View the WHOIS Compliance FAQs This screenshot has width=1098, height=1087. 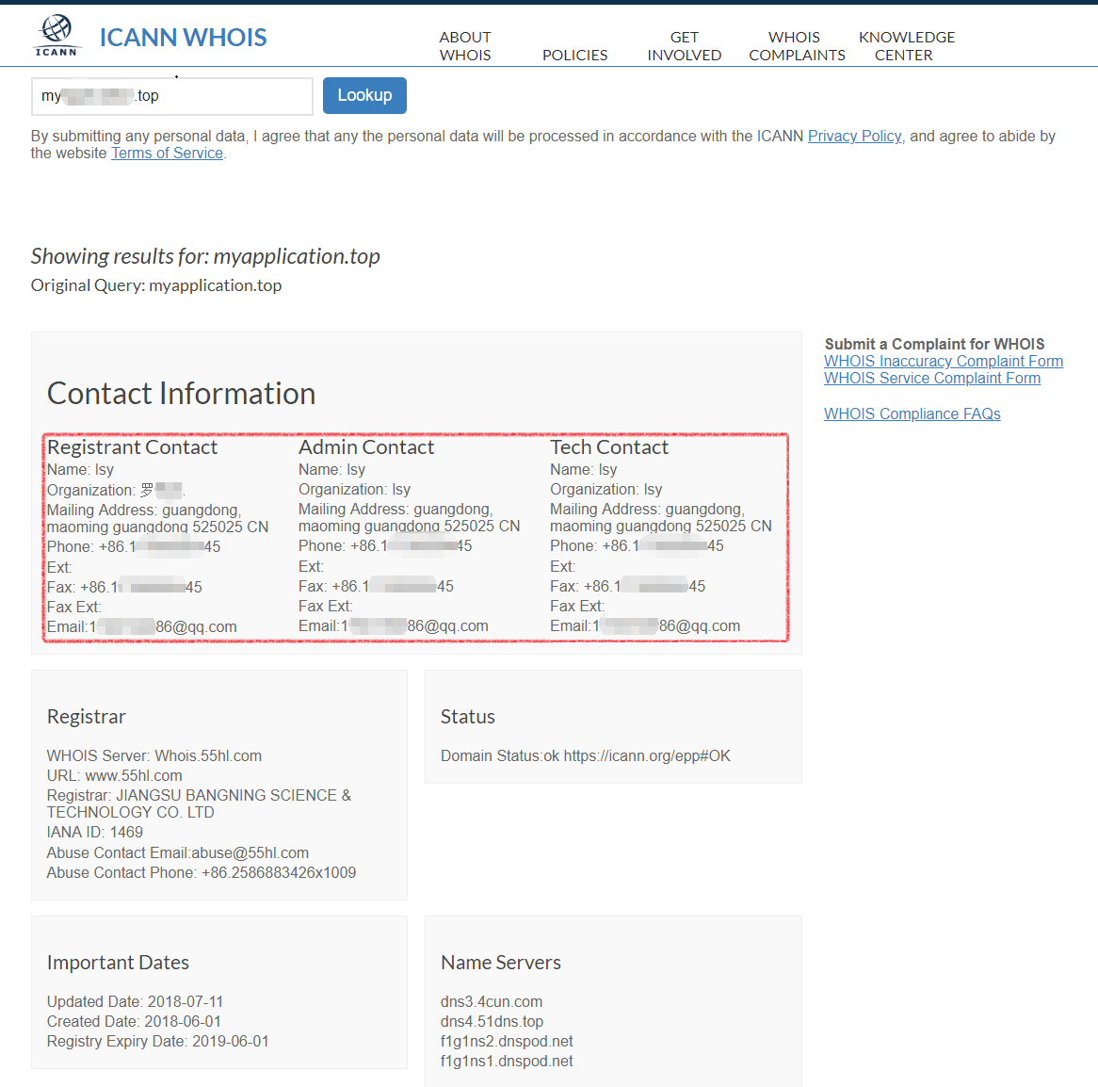[x=912, y=414]
